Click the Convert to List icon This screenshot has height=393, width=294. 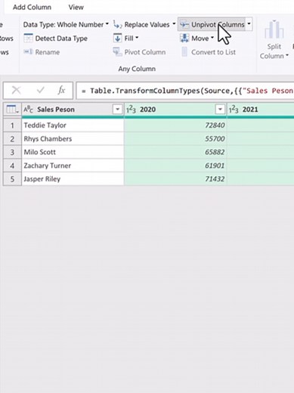point(184,52)
